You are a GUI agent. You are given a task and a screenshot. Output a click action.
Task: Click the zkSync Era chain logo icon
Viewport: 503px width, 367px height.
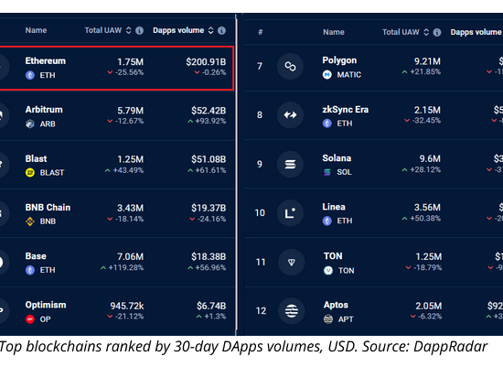[290, 115]
